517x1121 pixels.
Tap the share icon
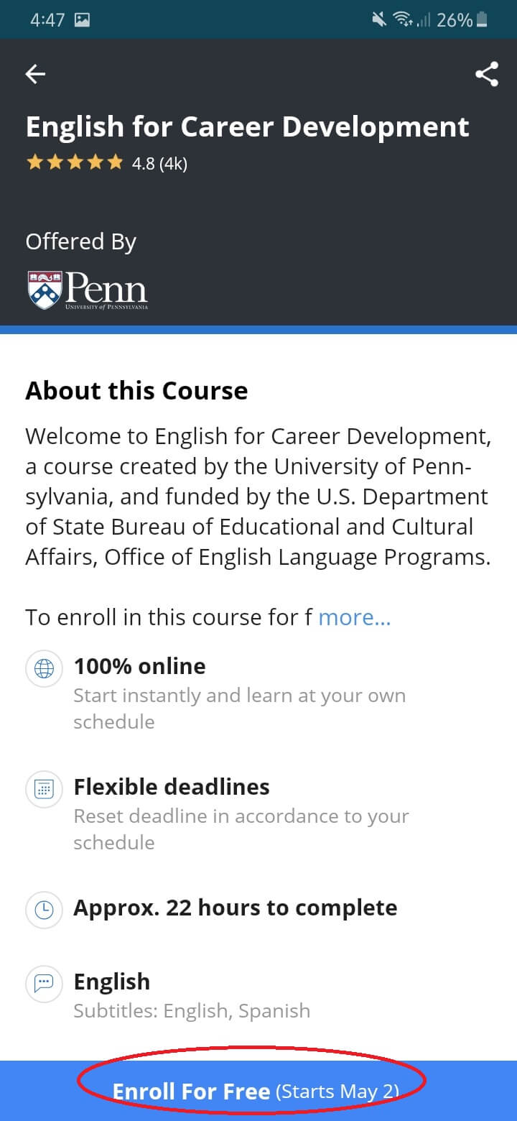point(486,74)
